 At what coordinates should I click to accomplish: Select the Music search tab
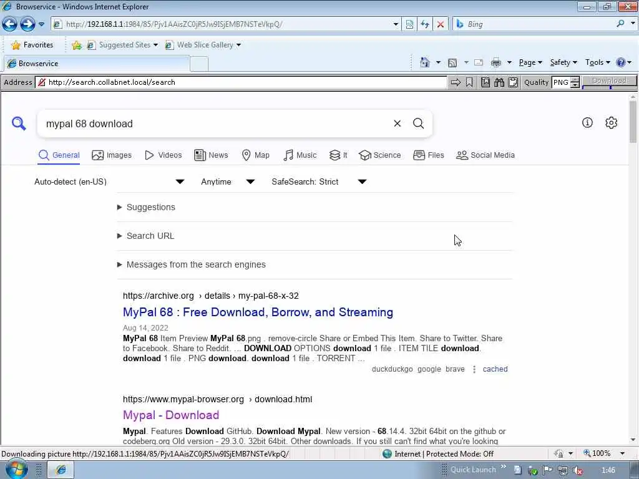tap(300, 155)
